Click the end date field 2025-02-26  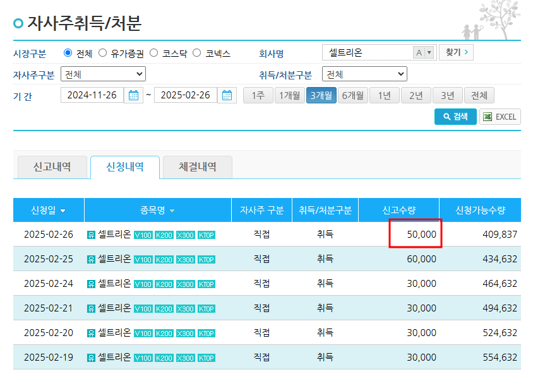[x=186, y=95]
